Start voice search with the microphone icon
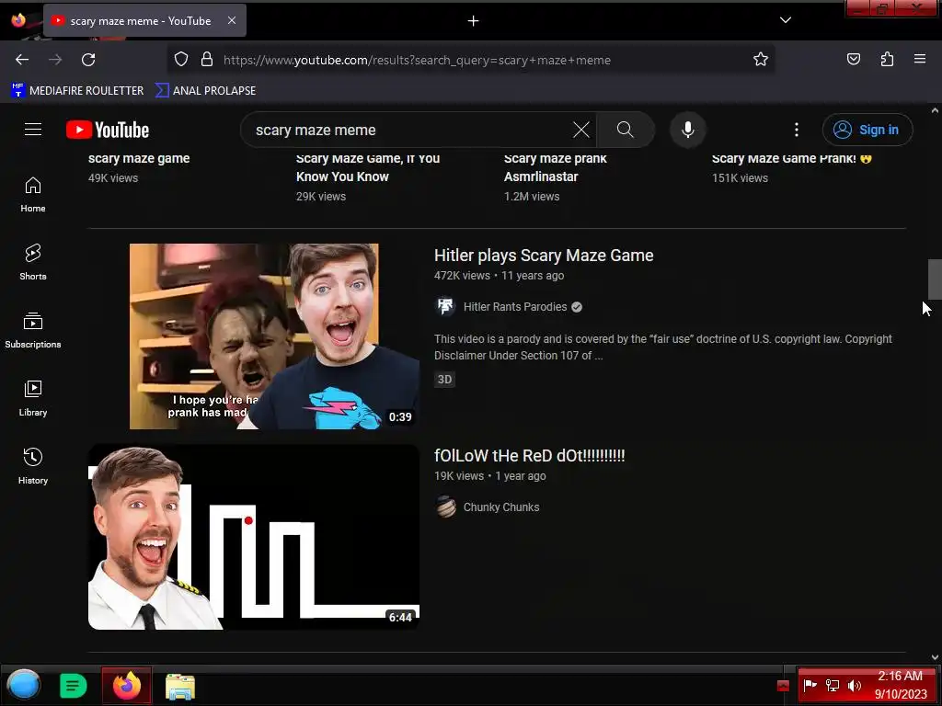Screen dimensions: 942x706 pyautogui.click(x=688, y=130)
